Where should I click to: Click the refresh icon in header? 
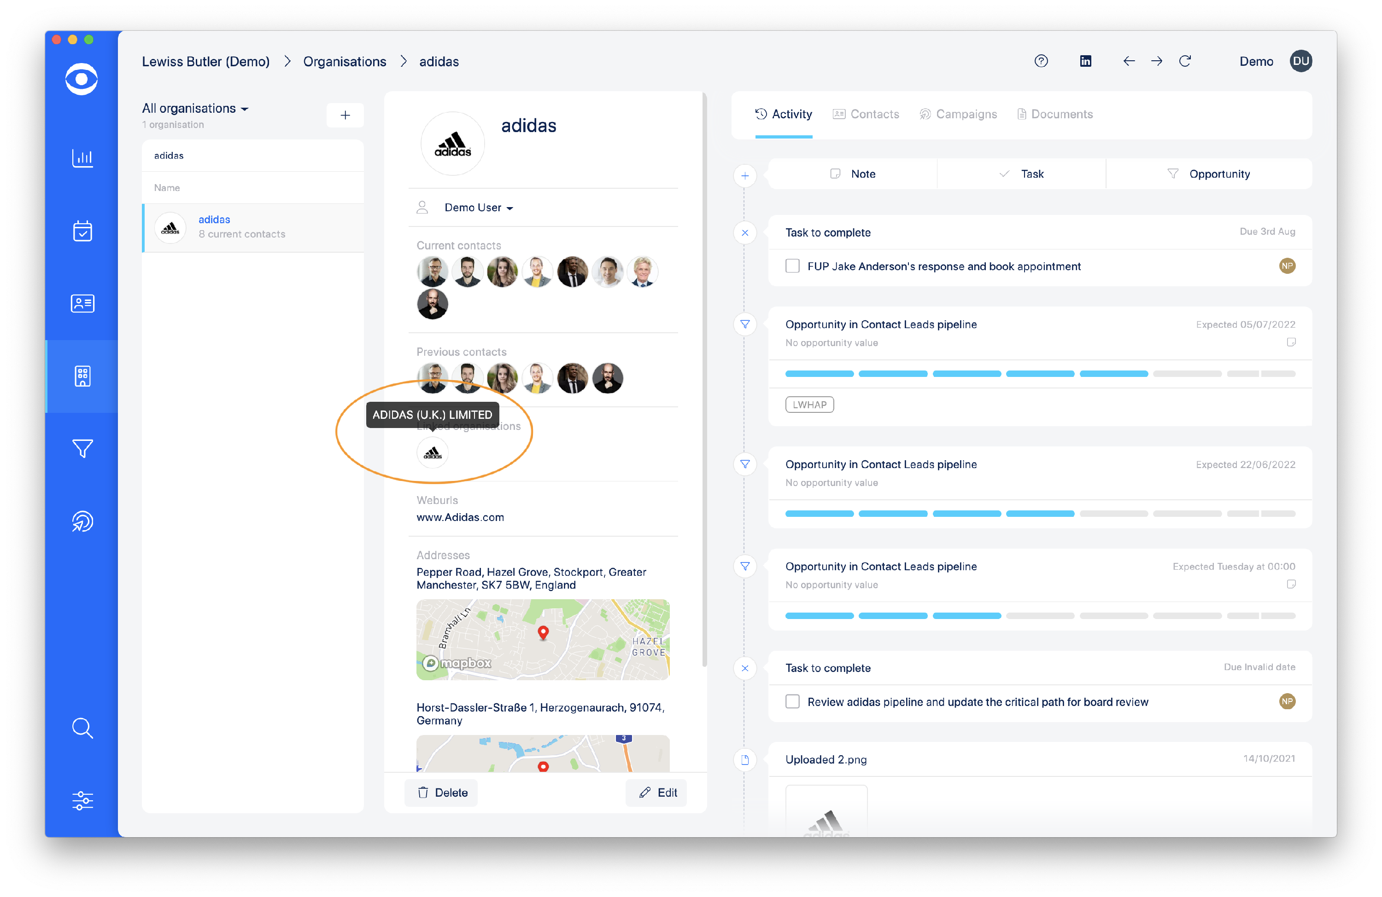pyautogui.click(x=1184, y=61)
